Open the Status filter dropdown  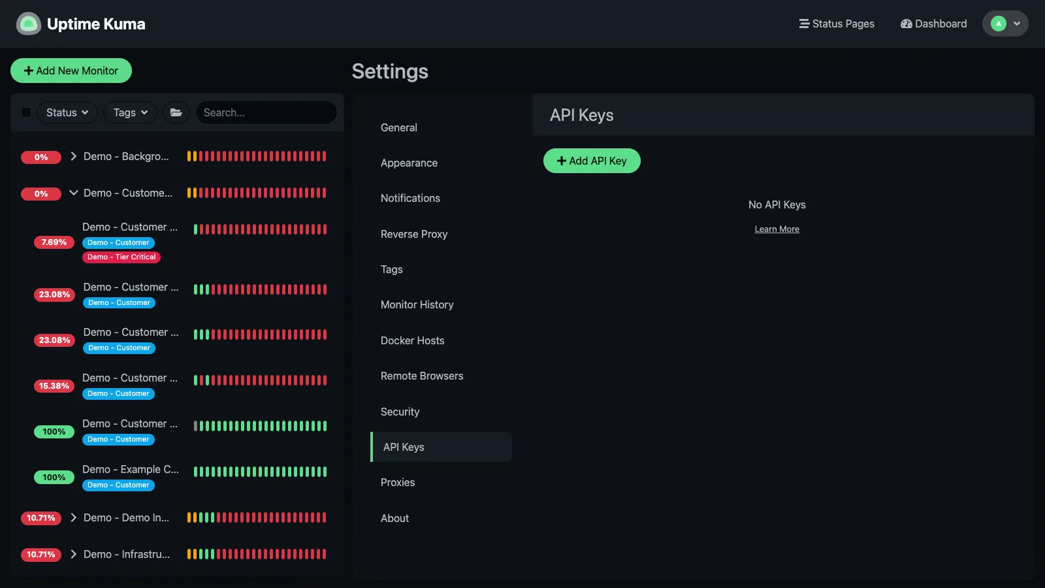(x=67, y=112)
